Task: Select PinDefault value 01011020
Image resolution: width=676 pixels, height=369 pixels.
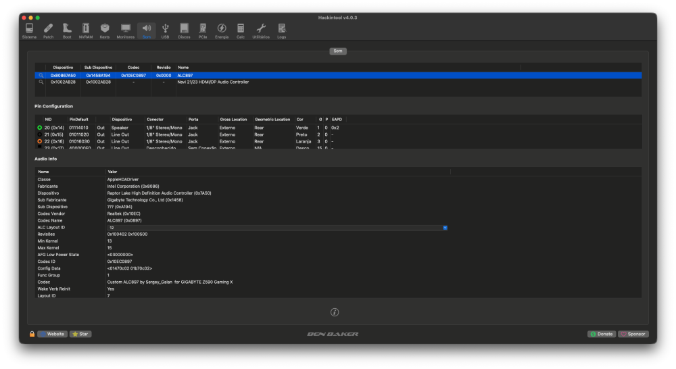Action: coord(78,134)
